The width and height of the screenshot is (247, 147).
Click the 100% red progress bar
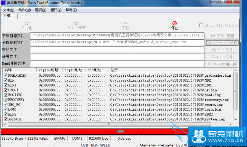(120, 132)
